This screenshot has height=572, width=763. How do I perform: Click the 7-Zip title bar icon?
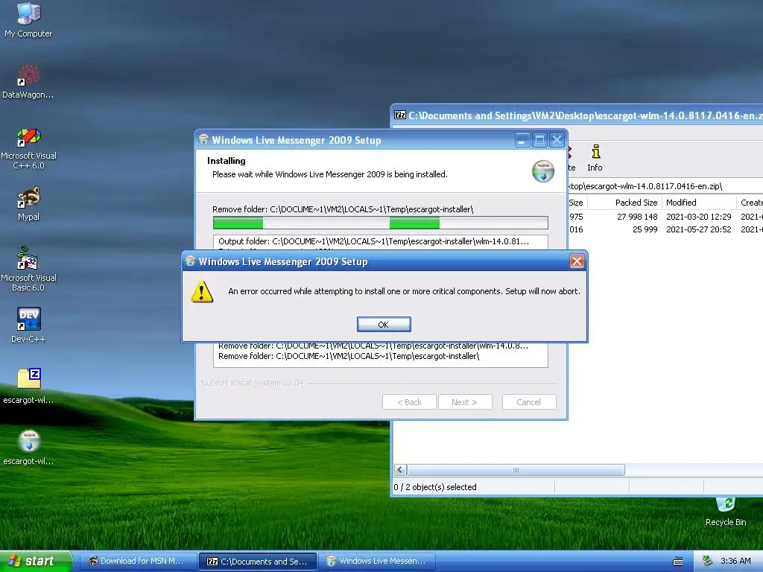click(x=400, y=115)
